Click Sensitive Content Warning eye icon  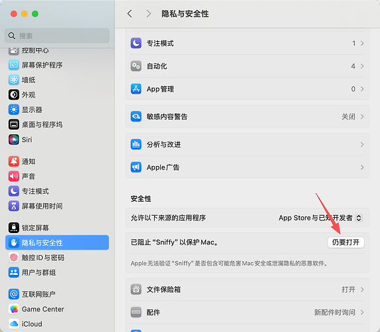[x=136, y=116]
